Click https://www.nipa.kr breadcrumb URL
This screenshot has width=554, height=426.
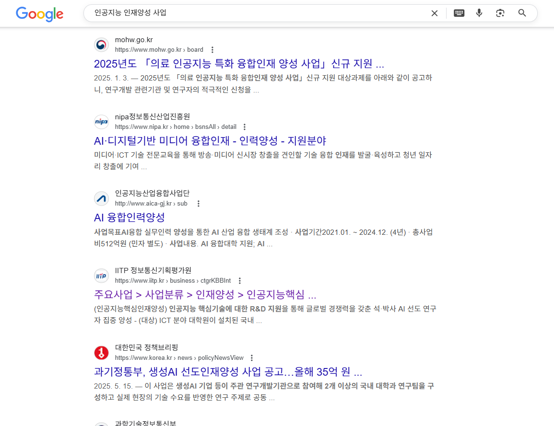tap(176, 127)
